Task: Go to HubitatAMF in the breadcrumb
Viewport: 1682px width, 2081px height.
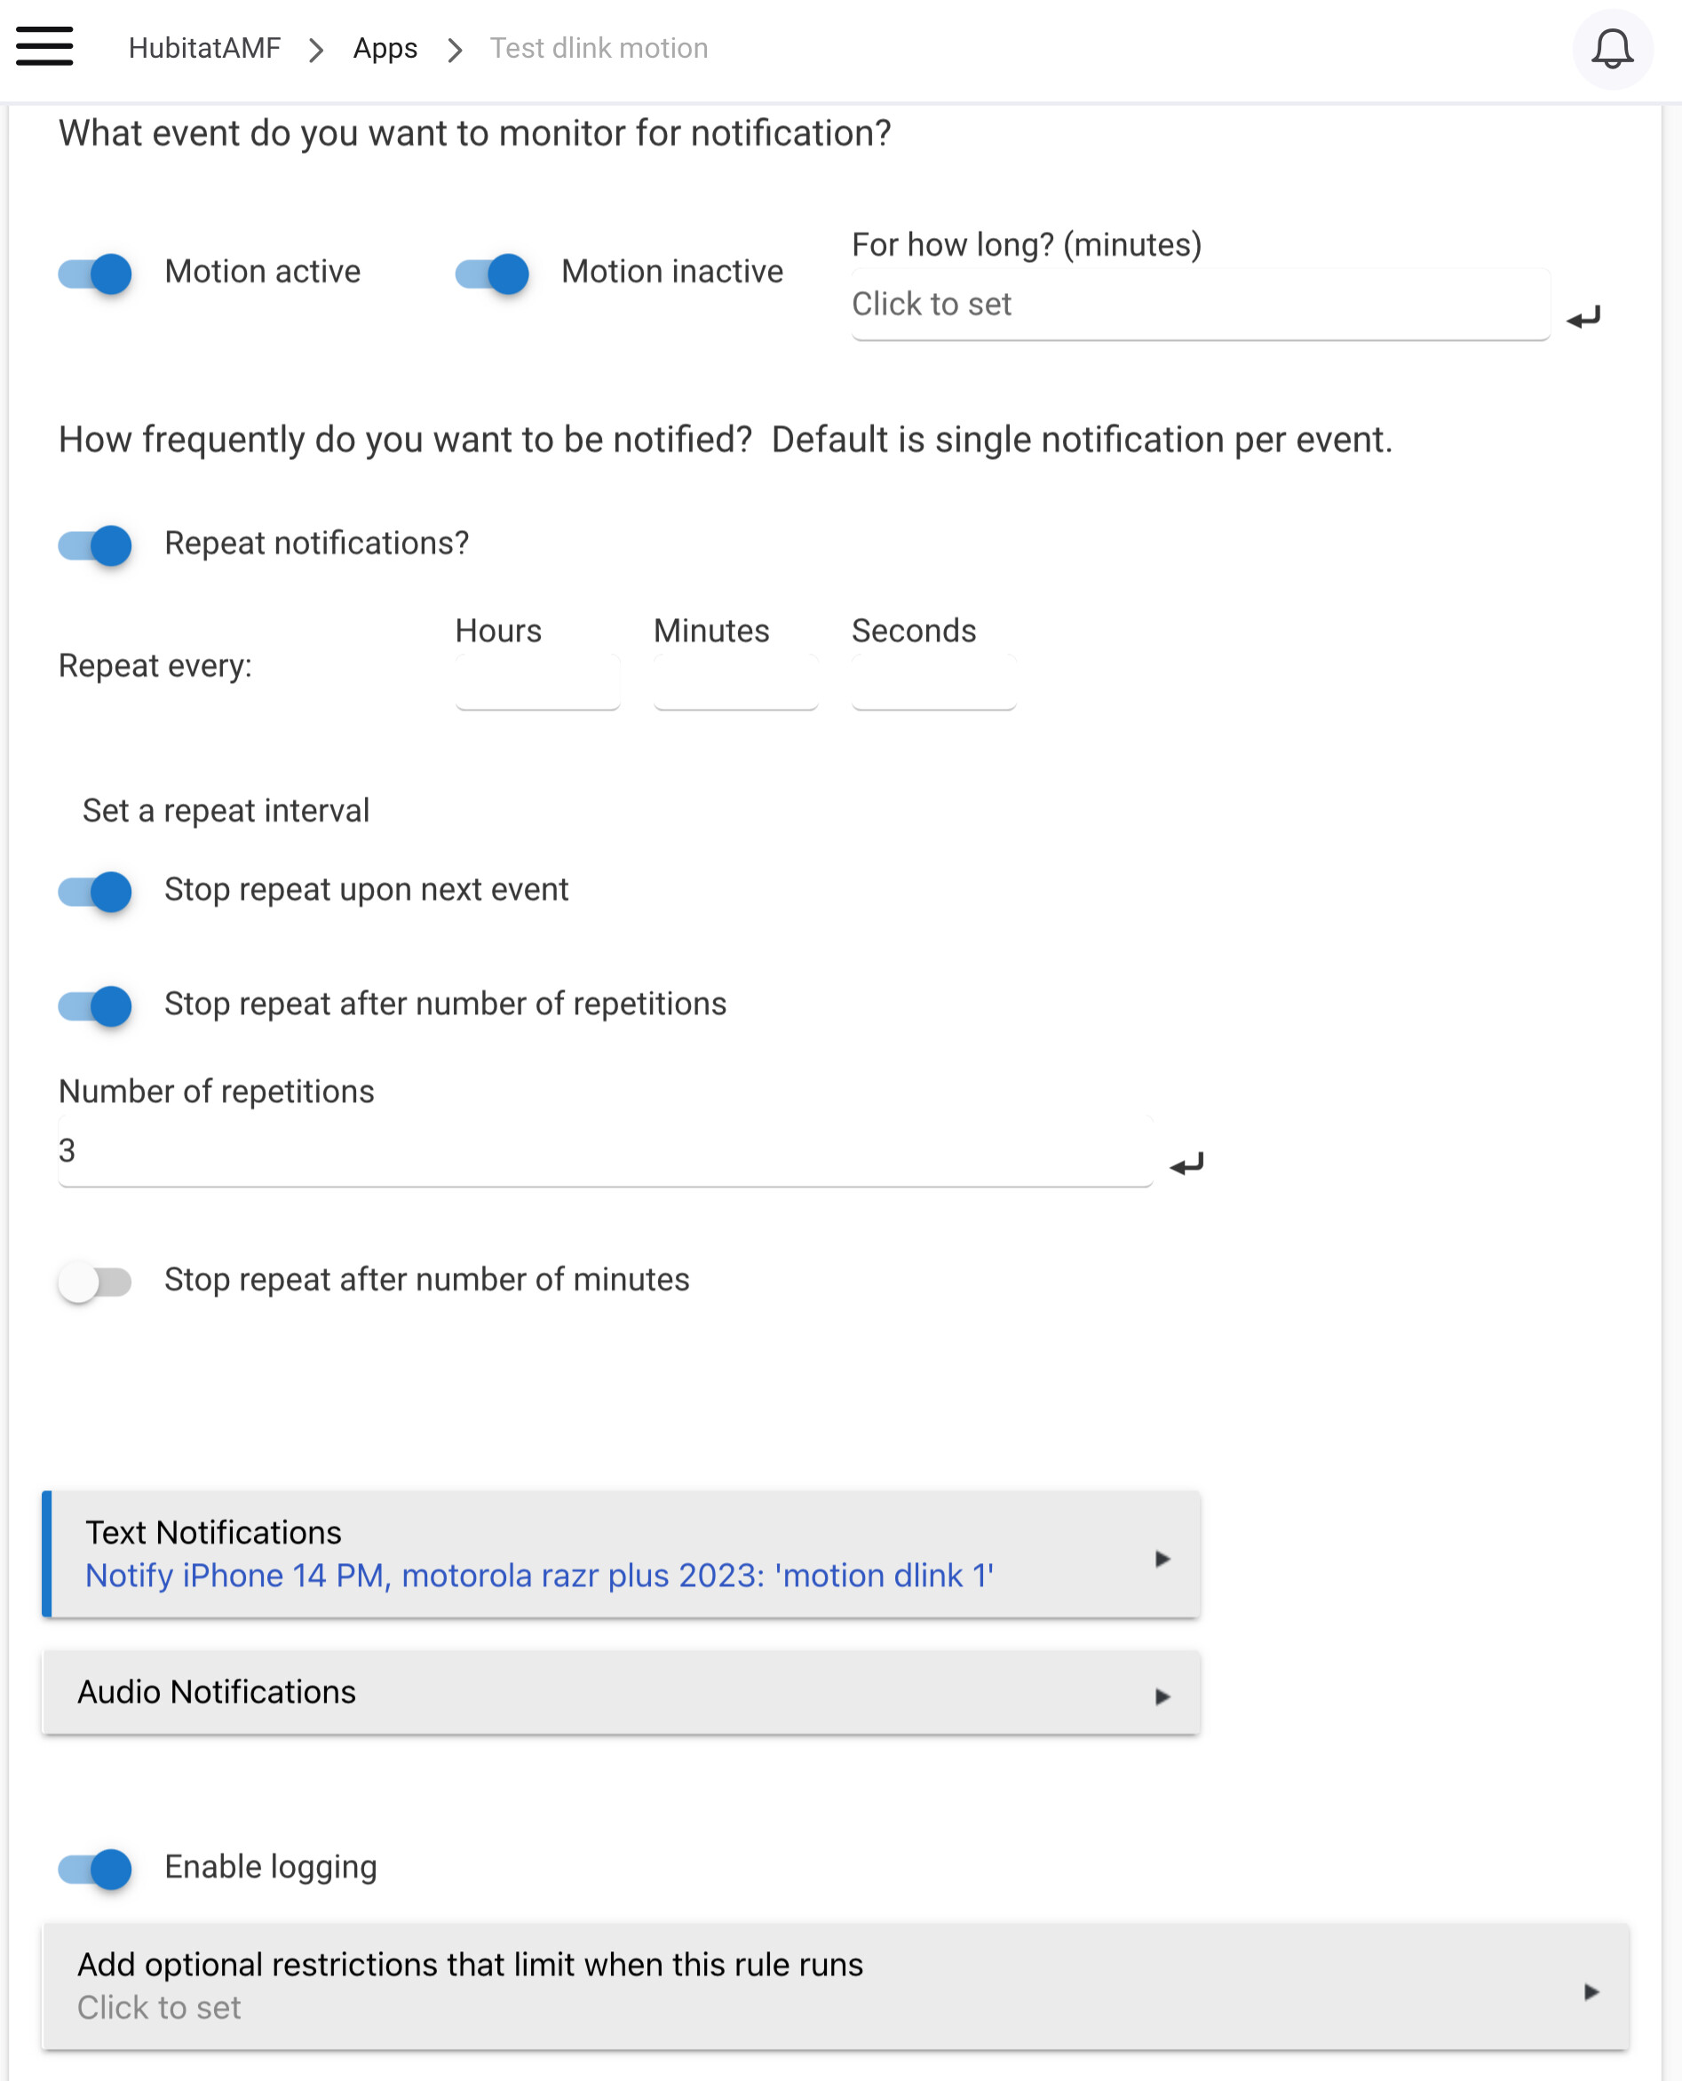Action: (204, 49)
